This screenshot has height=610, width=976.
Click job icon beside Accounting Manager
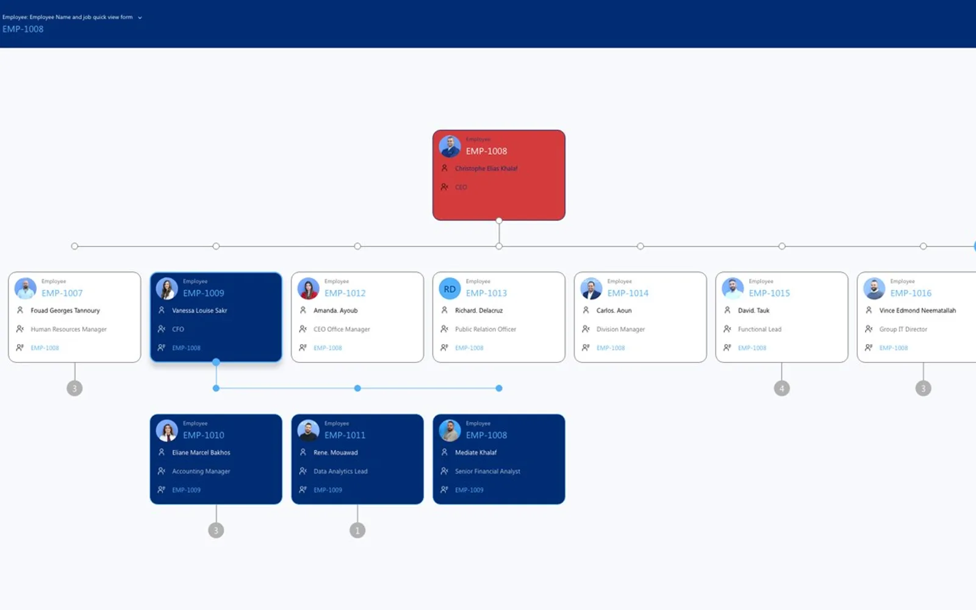click(x=162, y=472)
